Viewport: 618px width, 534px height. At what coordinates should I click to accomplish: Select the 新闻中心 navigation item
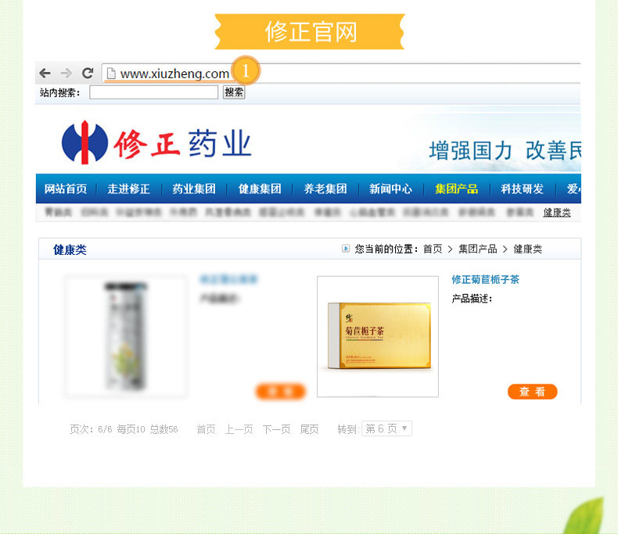pos(390,189)
